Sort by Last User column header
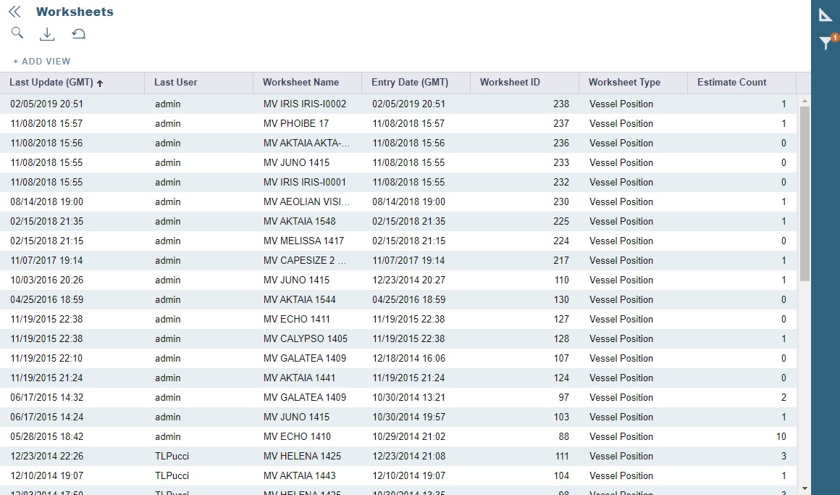This screenshot has width=840, height=495. [176, 83]
